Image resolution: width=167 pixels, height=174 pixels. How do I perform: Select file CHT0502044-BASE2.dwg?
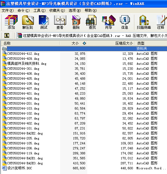click(x=25, y=133)
